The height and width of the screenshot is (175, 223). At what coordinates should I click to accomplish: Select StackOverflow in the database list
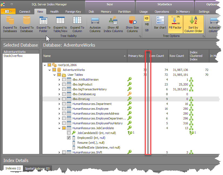(x=13, y=56)
